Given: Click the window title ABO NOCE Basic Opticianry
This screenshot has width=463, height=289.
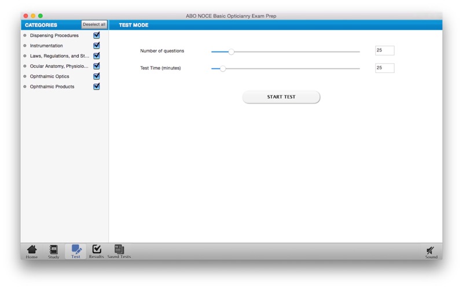Looking at the screenshot, I should (x=231, y=16).
